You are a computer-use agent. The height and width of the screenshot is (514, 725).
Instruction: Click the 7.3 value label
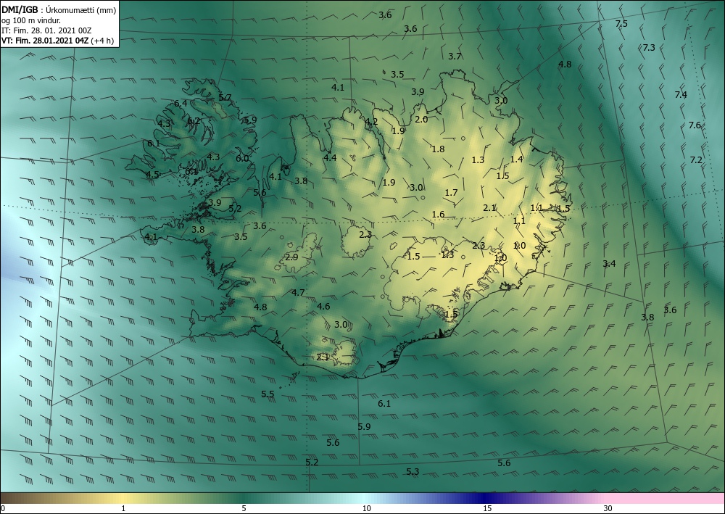pyautogui.click(x=649, y=47)
